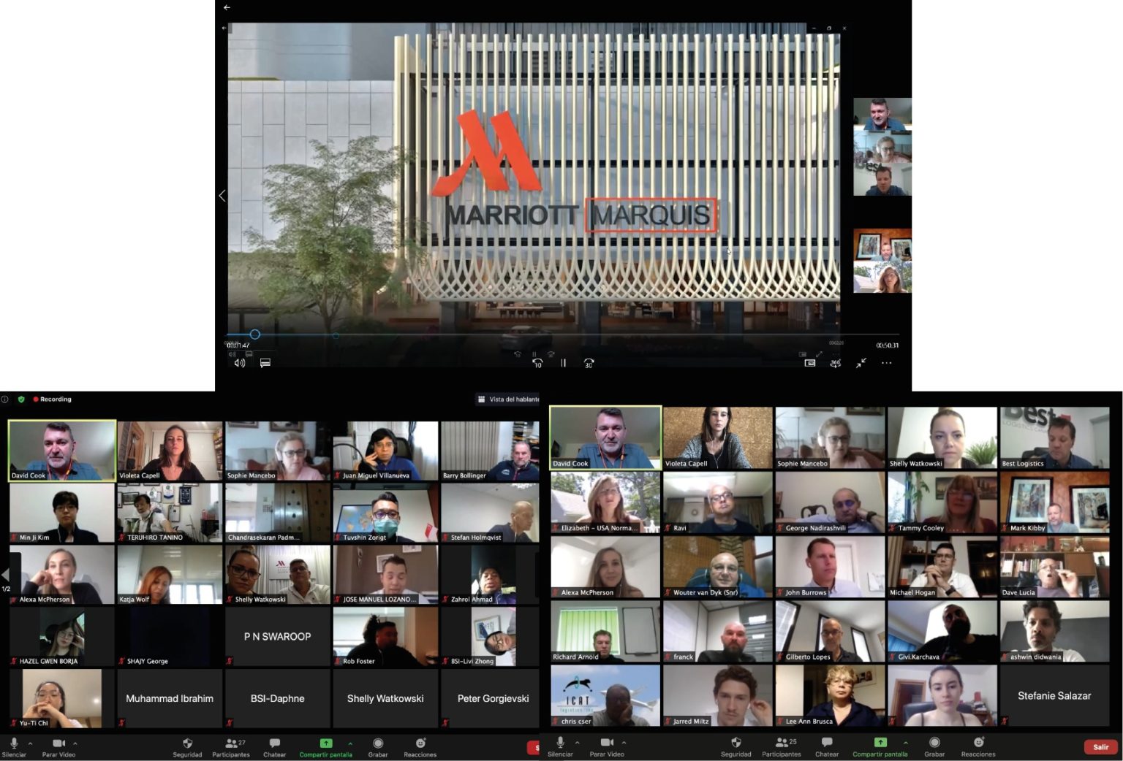The image size is (1123, 761).
Task: Select Muhammad Ibrahim participant tile
Action: tap(170, 698)
